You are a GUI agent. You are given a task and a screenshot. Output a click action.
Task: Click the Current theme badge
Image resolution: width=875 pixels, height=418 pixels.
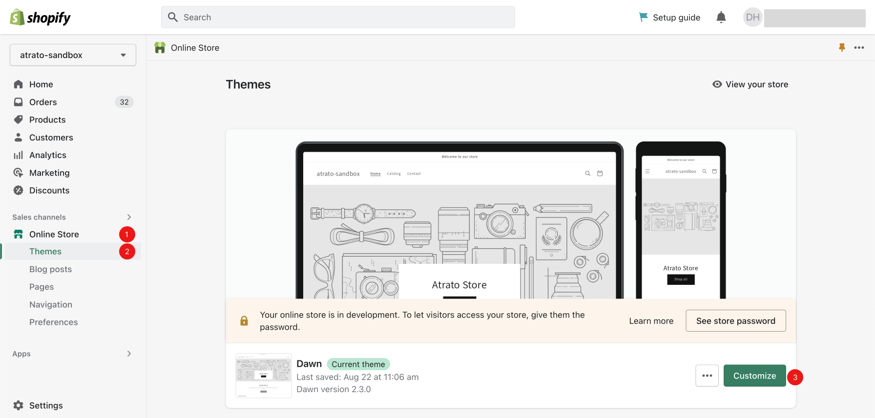[358, 364]
